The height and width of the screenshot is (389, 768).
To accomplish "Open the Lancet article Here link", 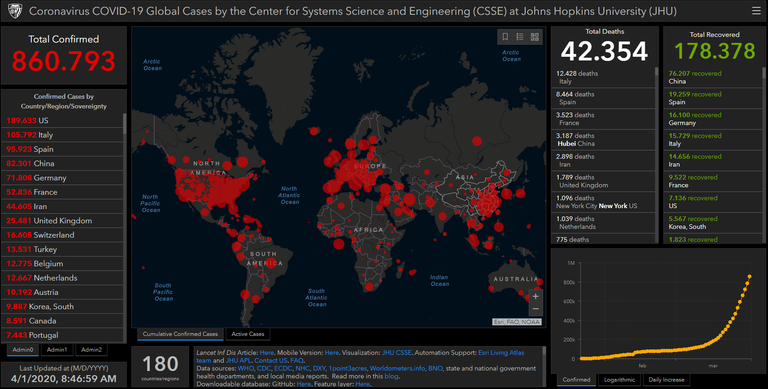I will pyautogui.click(x=266, y=353).
